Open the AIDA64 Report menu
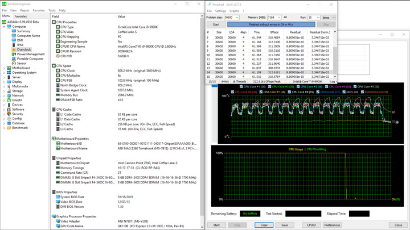 24,10
